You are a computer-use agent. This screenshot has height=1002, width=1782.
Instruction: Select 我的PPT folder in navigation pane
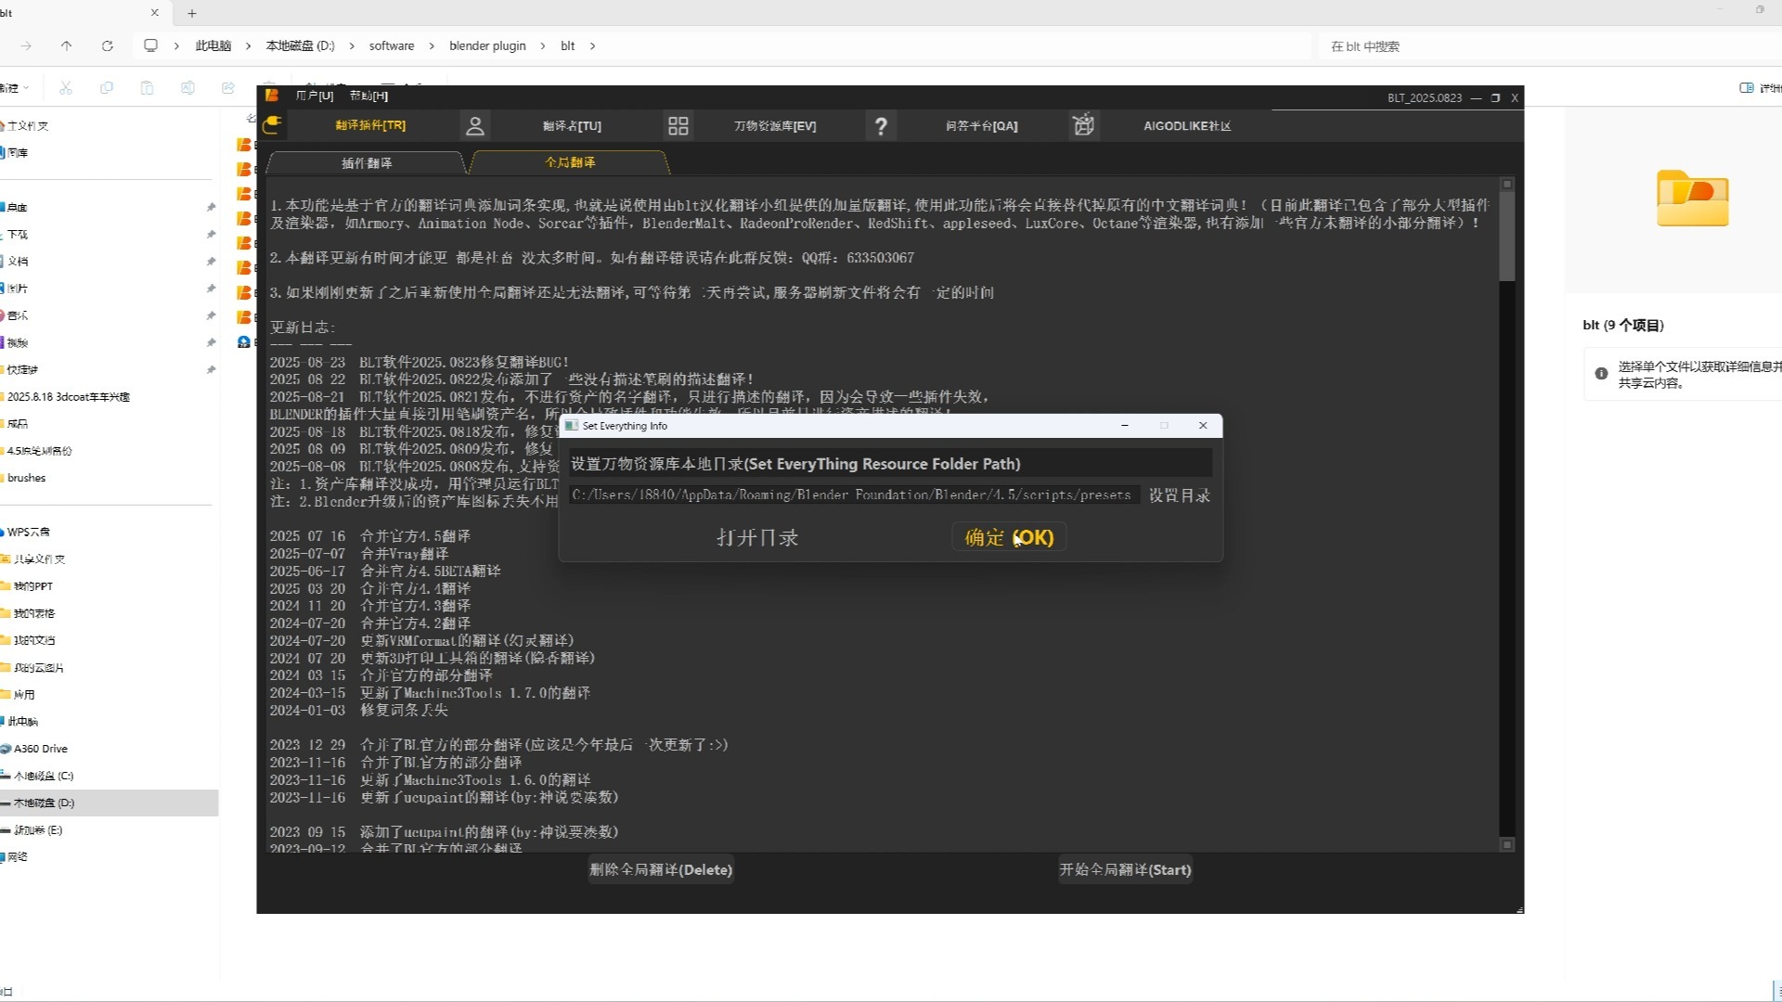[32, 586]
